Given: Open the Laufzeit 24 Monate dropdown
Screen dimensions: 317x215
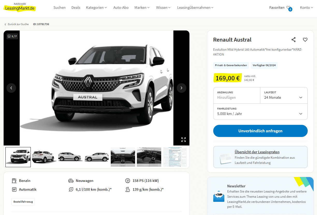Looking at the screenshot, I should 284,95.
